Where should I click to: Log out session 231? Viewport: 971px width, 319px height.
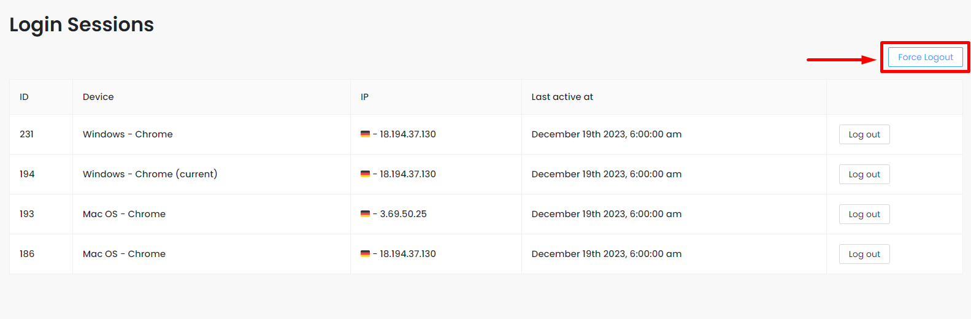pos(864,134)
